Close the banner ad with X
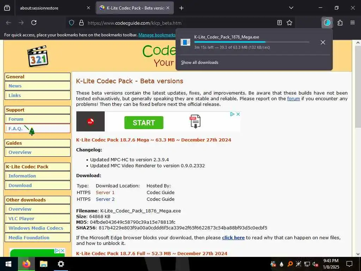This screenshot has height=271, width=361. (x=238, y=114)
